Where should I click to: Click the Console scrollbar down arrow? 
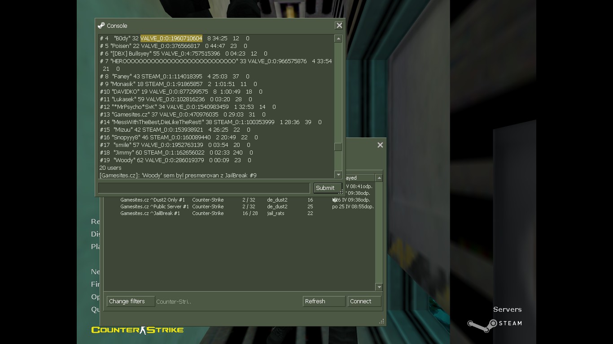coord(338,175)
